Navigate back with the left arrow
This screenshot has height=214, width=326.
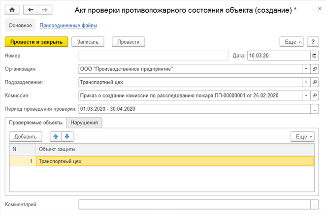(x=31, y=10)
